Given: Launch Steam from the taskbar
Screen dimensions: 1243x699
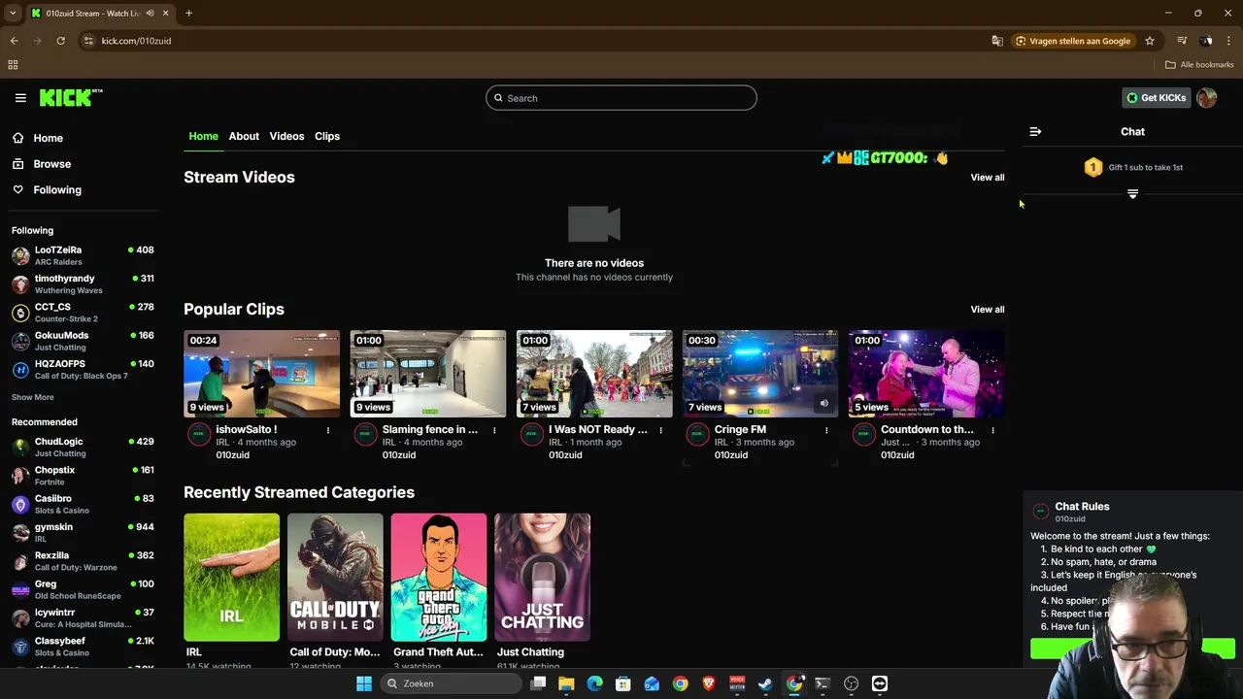Looking at the screenshot, I should 765,683.
